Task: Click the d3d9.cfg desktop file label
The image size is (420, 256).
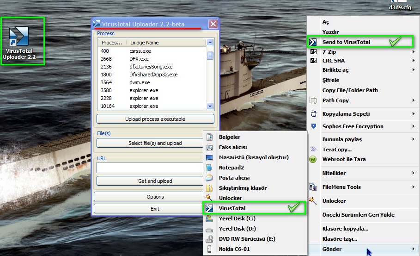Action: [x=400, y=7]
